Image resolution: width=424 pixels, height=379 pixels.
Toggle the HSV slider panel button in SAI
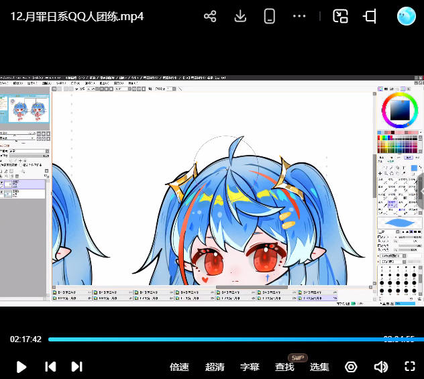[x=392, y=89]
